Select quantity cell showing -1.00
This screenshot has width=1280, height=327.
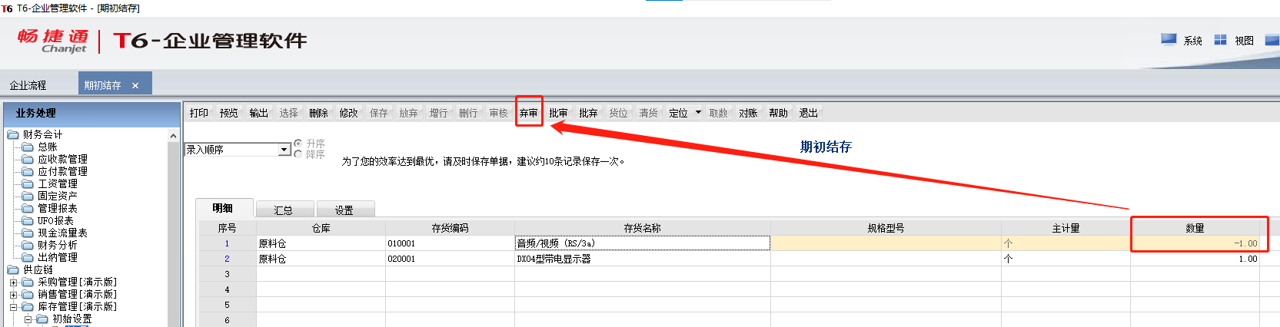point(1195,243)
